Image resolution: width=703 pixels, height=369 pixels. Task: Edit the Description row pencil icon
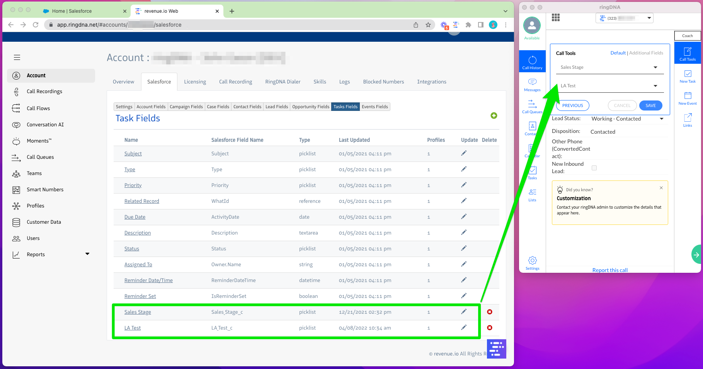point(464,233)
